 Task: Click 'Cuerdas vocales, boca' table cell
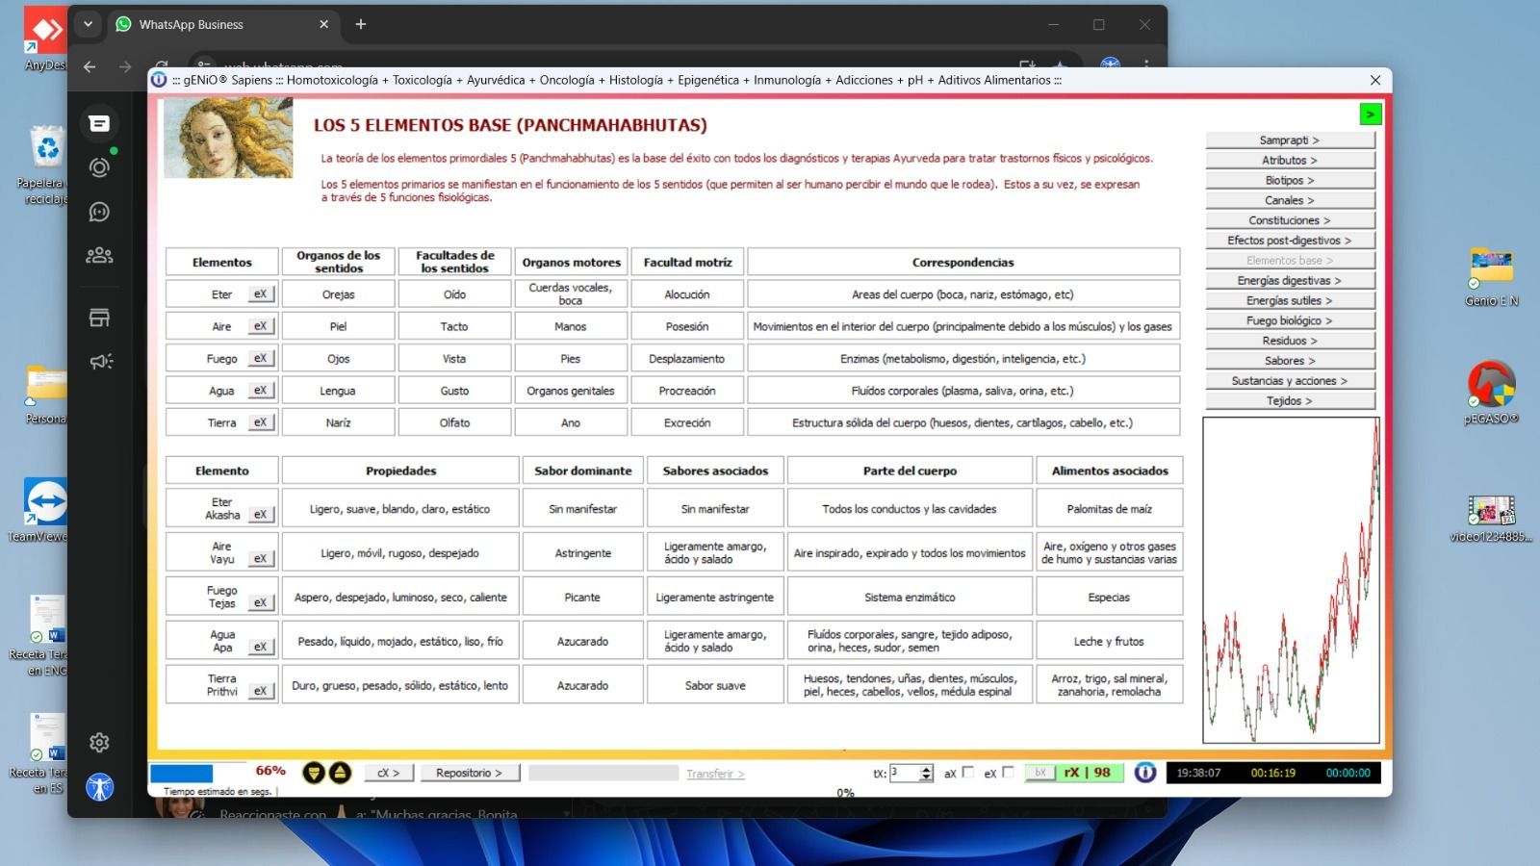[x=571, y=293]
